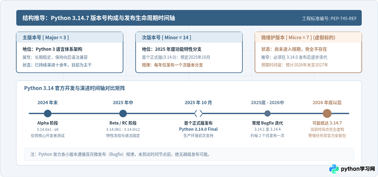Click 当前时间点完全虚构 text
This screenshot has height=177, width=378.
tap(327, 130)
